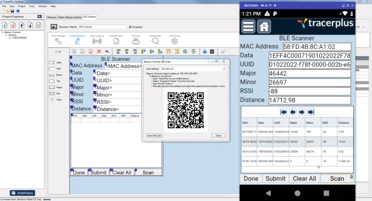Viewport: 372px width, 201px height.
Task: Open Advanced gear icon
Action: pos(174,41)
